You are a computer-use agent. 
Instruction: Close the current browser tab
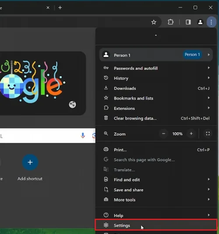pos(48,7)
